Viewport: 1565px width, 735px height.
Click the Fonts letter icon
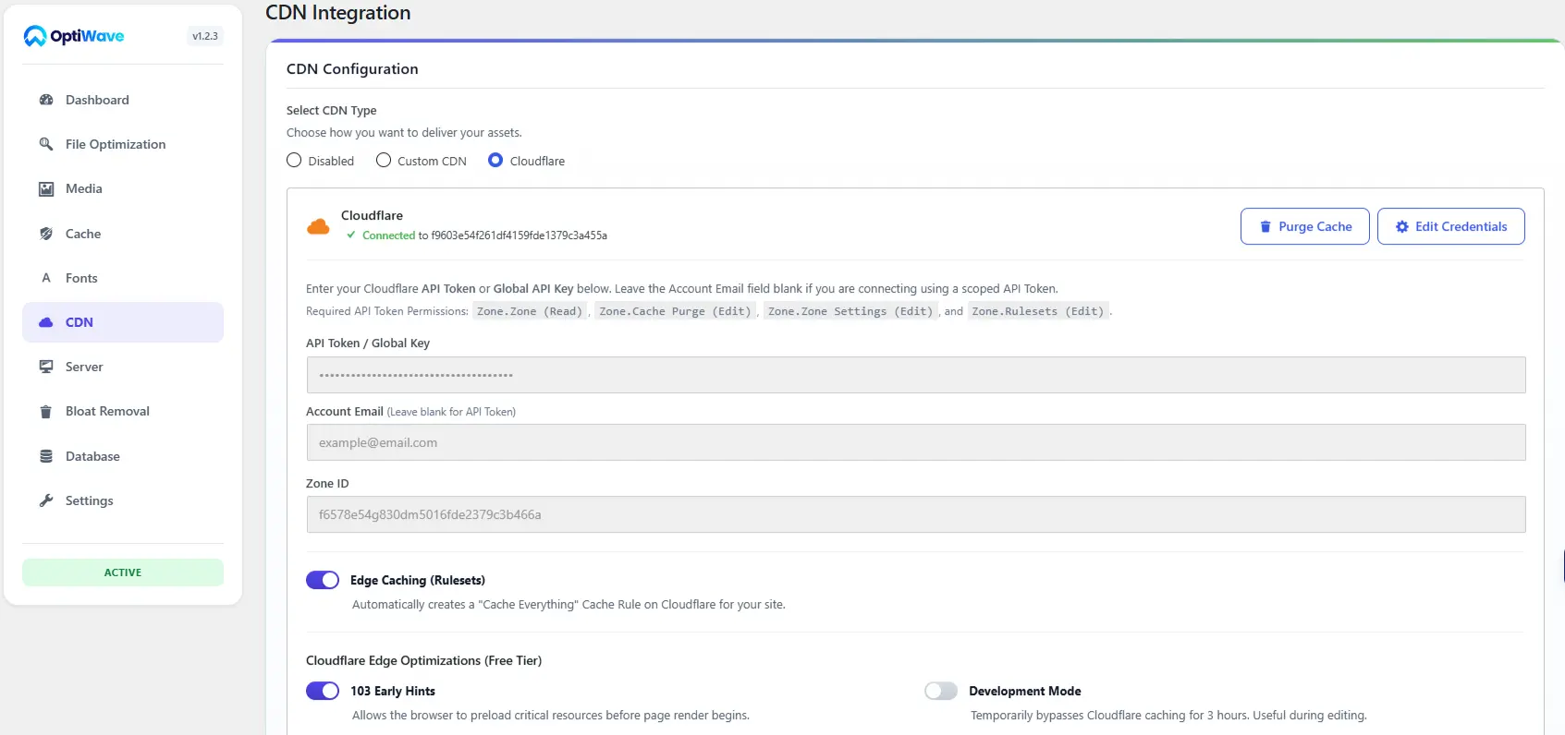coord(46,278)
